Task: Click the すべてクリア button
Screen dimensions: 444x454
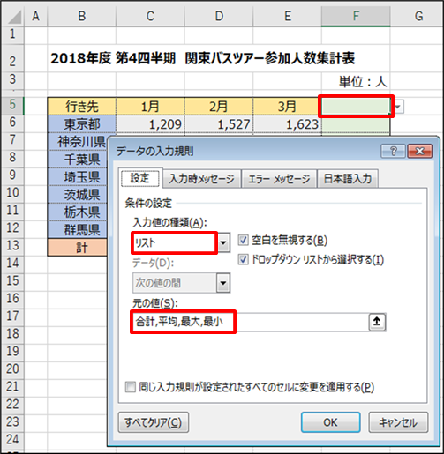Action: (x=154, y=422)
